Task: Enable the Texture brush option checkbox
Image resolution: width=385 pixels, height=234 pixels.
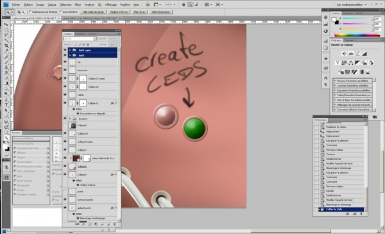Action: (15, 158)
